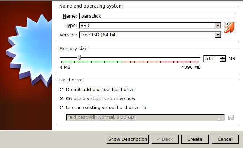
Task: Click the '4096 MB' maximum memory label
Action: tap(191, 67)
